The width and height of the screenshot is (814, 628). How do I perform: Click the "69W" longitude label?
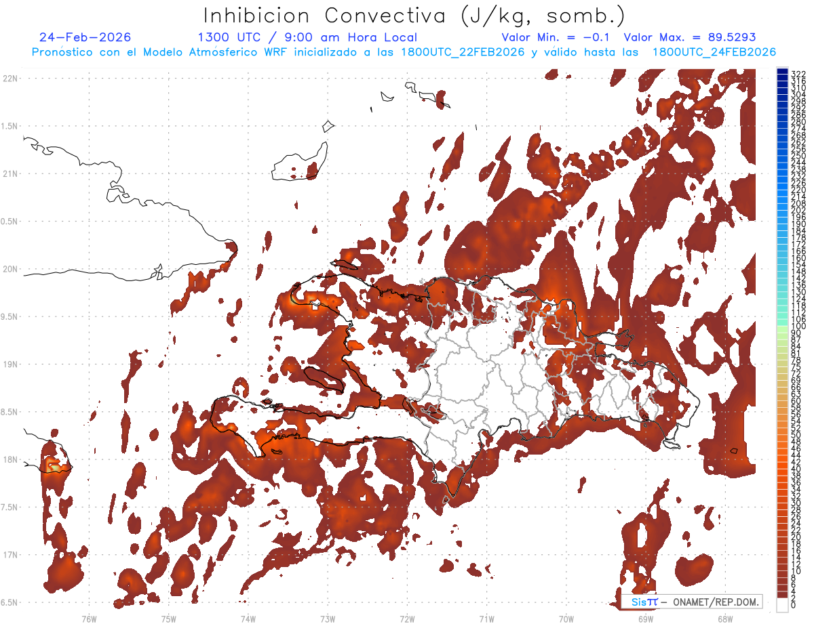click(x=646, y=619)
